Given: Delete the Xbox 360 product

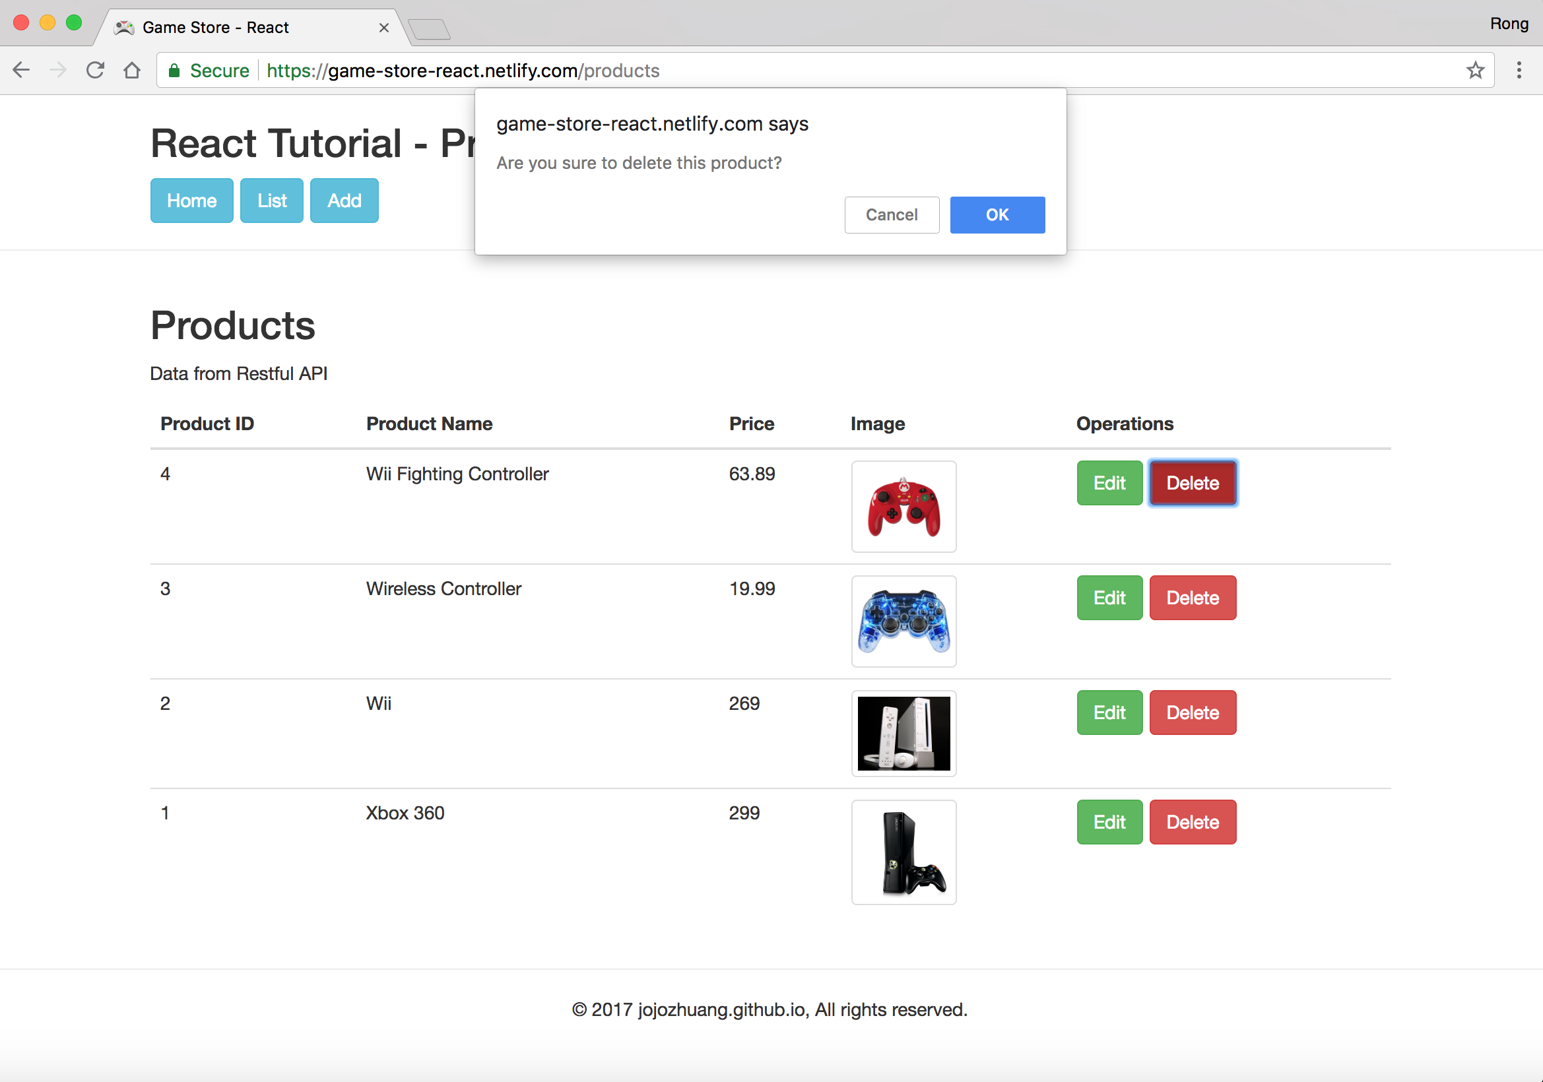Looking at the screenshot, I should point(1193,822).
